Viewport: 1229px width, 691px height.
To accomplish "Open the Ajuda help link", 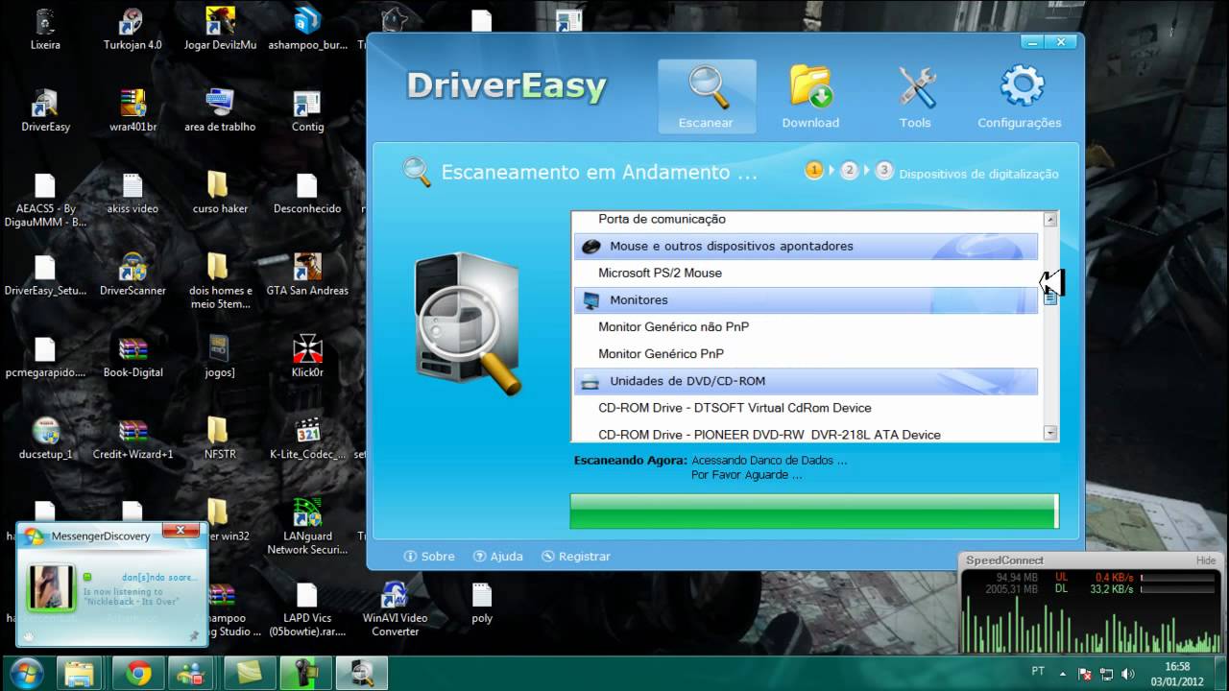I will [498, 556].
